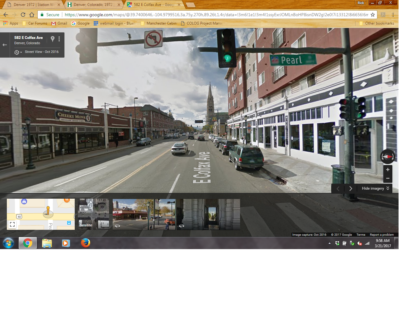416x312 pixels.
Task: Open the Car Forums bookmark folder
Action: click(35, 23)
